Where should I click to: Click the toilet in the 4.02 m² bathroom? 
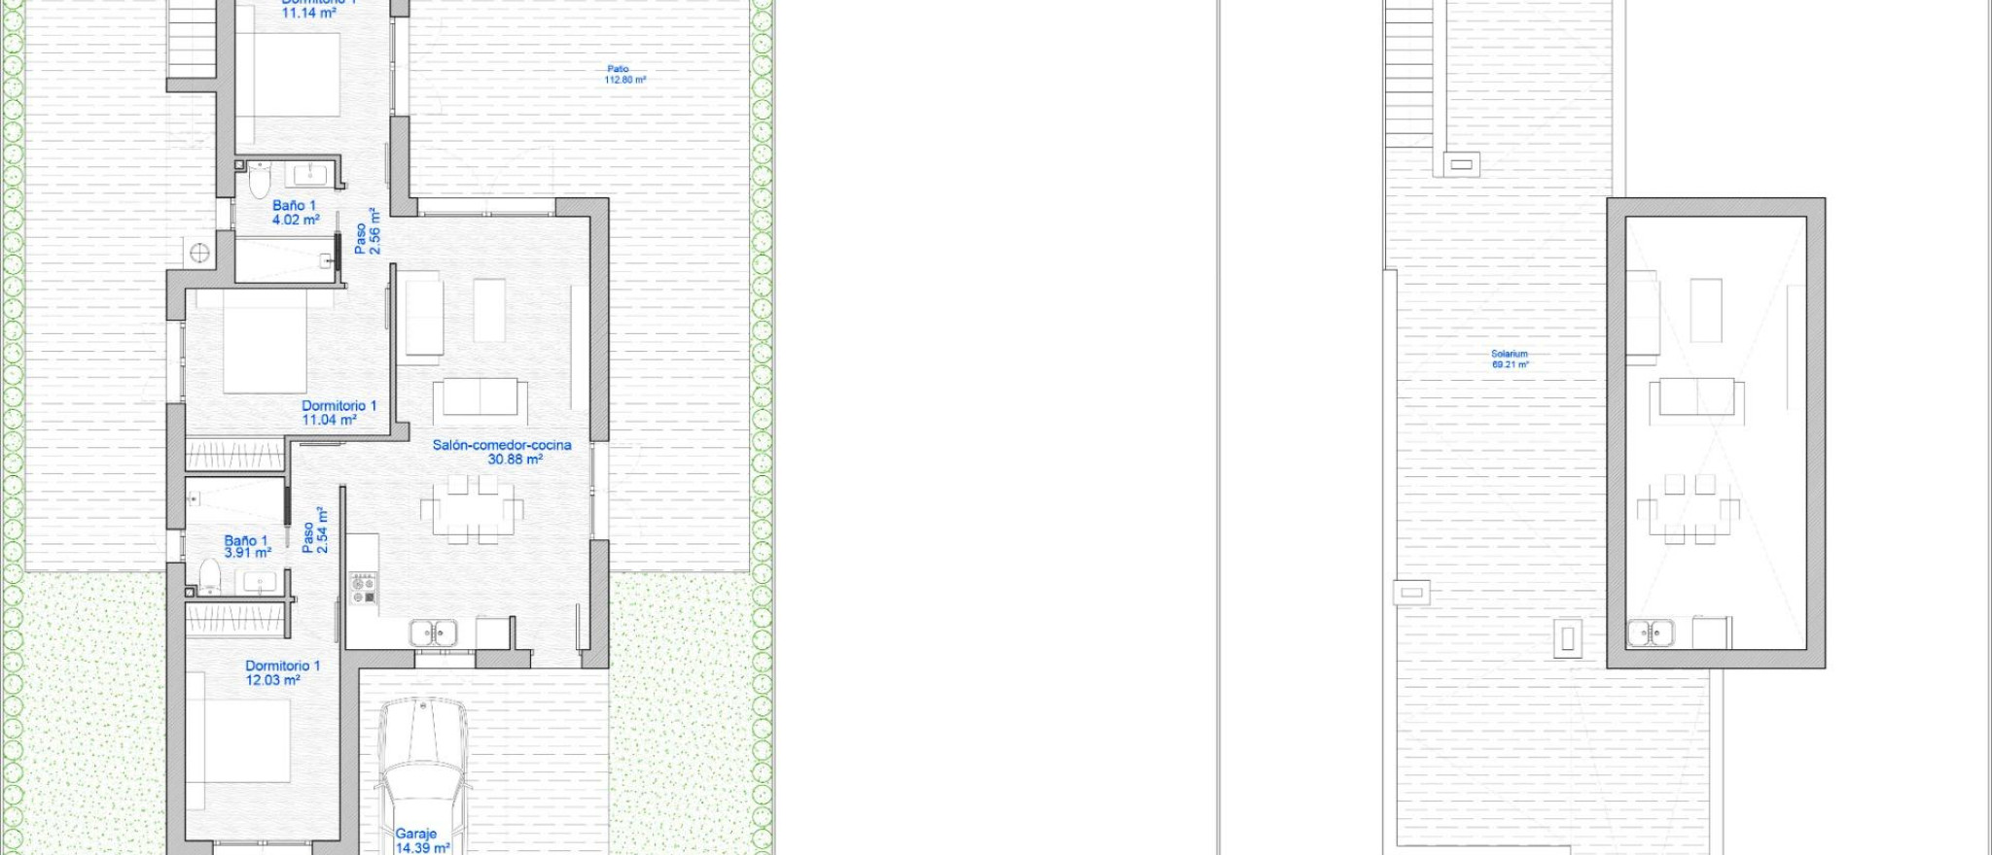[260, 181]
